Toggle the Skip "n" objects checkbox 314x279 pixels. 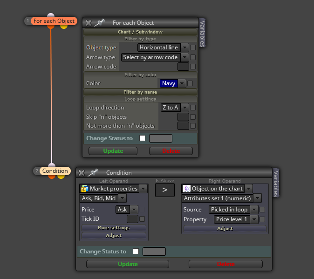point(193,117)
